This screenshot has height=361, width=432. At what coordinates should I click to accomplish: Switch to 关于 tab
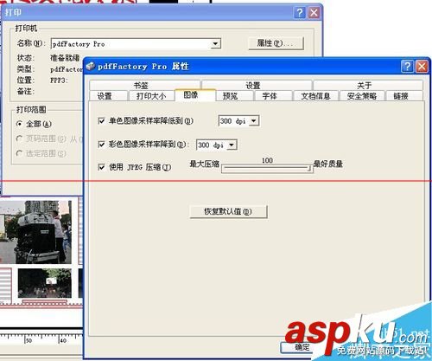click(368, 85)
